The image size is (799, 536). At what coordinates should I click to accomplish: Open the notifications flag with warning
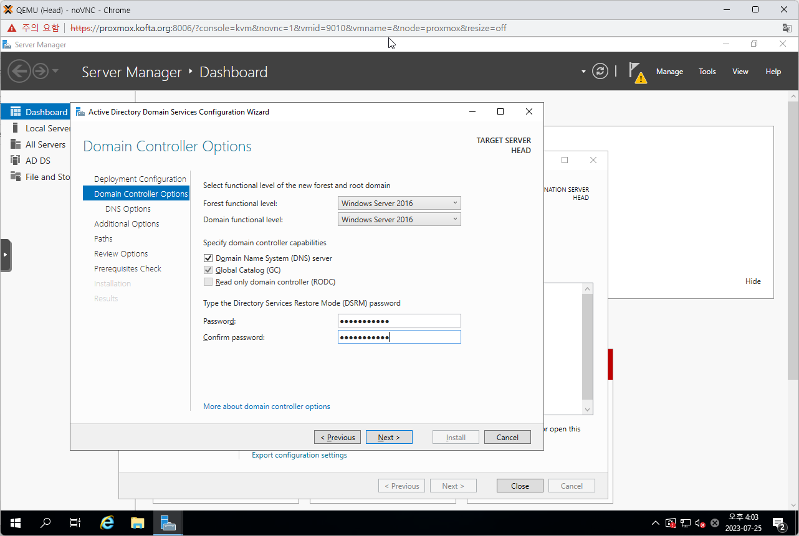click(637, 72)
